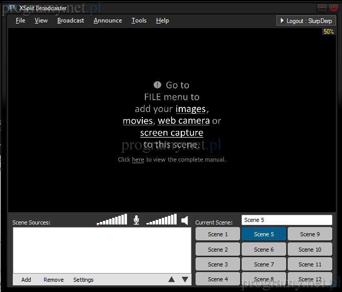
Task: Click Logout : SlurpDerp button
Action: 306,21
